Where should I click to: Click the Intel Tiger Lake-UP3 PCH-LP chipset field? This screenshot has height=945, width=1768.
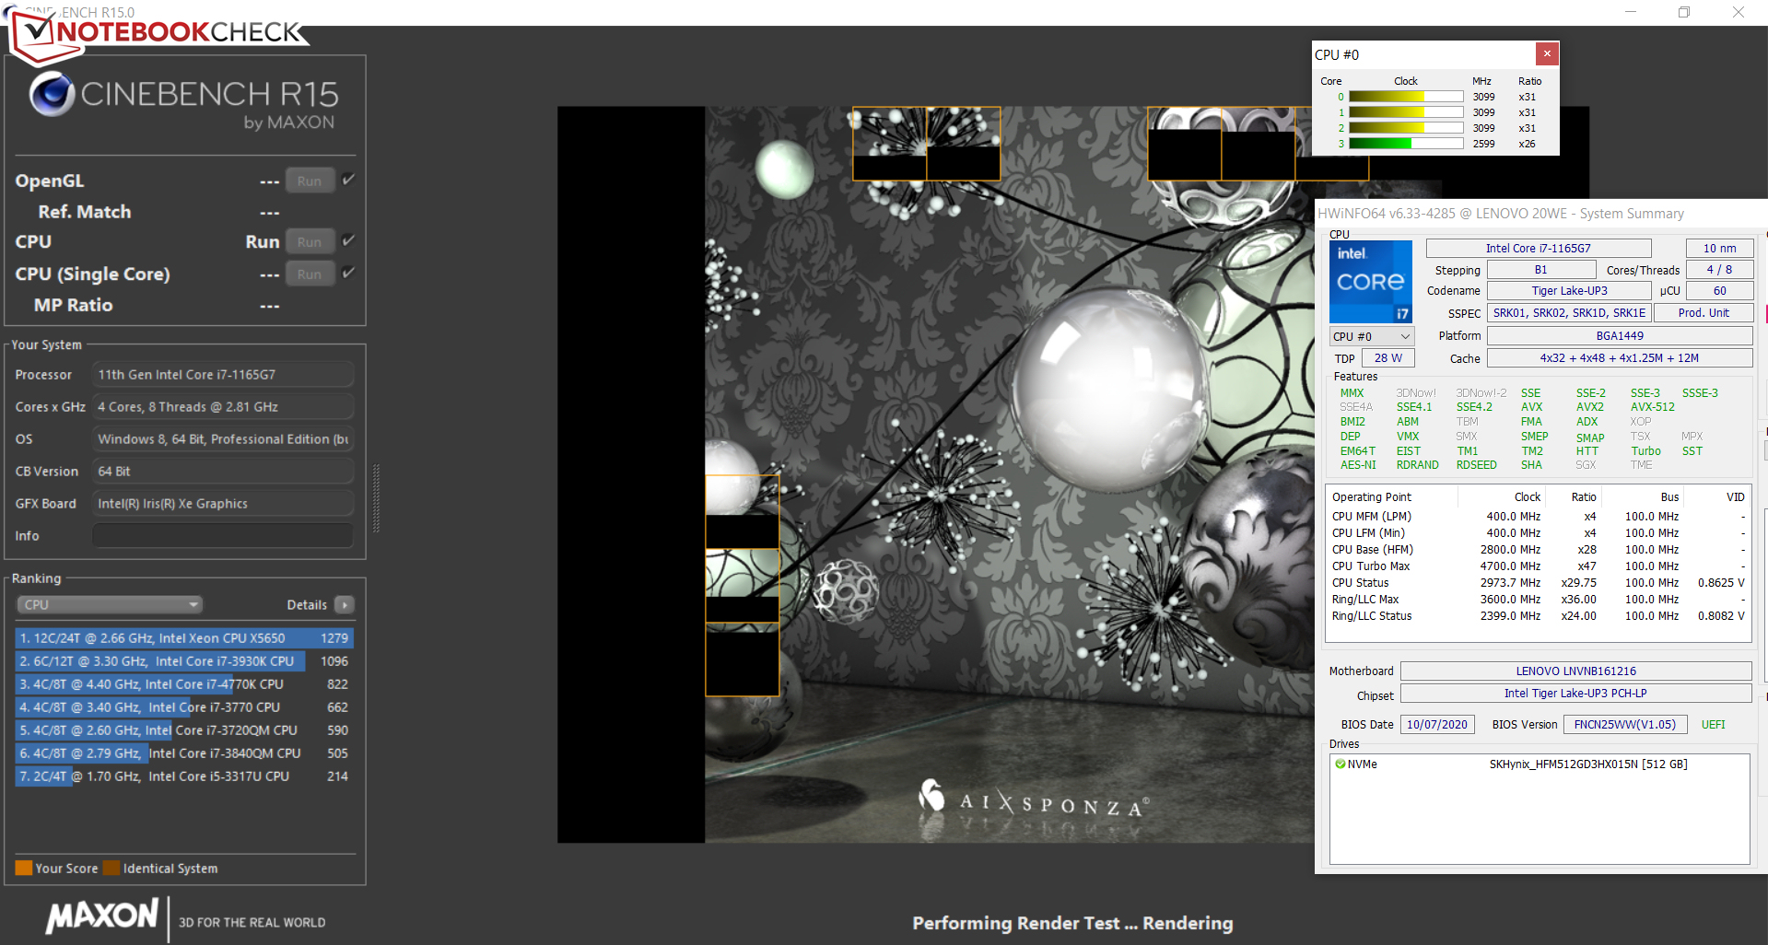click(x=1576, y=694)
